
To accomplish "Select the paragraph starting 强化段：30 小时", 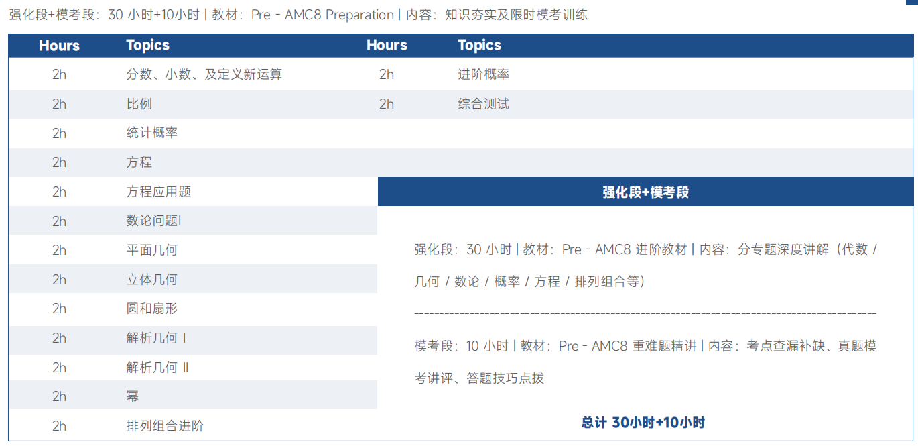I will click(x=646, y=266).
